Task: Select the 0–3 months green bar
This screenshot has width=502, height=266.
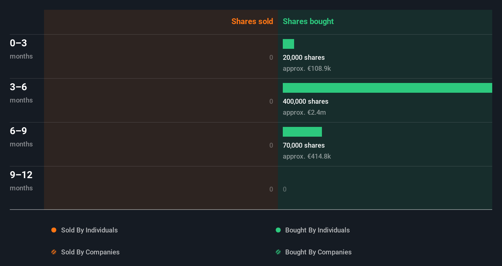Action: pos(288,44)
